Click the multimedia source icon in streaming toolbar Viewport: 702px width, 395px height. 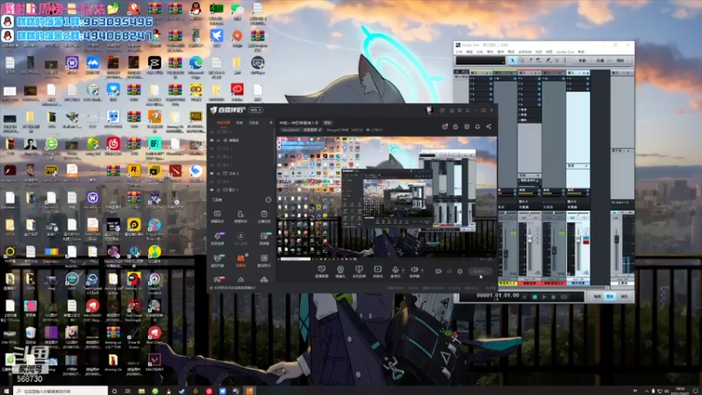[x=378, y=269]
